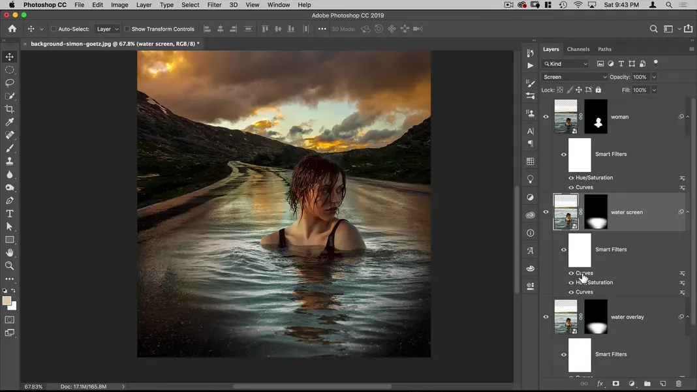Screen dimensions: 697x392
Task: Select the Horizontal Type tool
Action: pos(9,213)
